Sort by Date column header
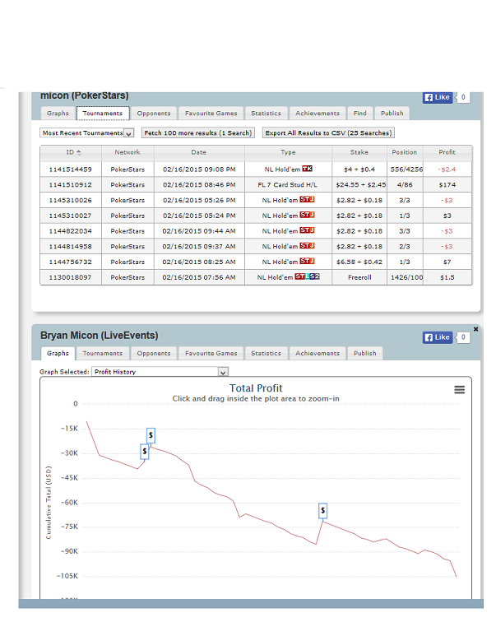Viewport: 496px width, 622px height. [198, 152]
